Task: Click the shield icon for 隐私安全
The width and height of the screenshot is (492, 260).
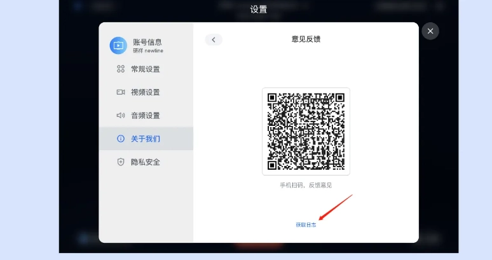Action: (121, 162)
